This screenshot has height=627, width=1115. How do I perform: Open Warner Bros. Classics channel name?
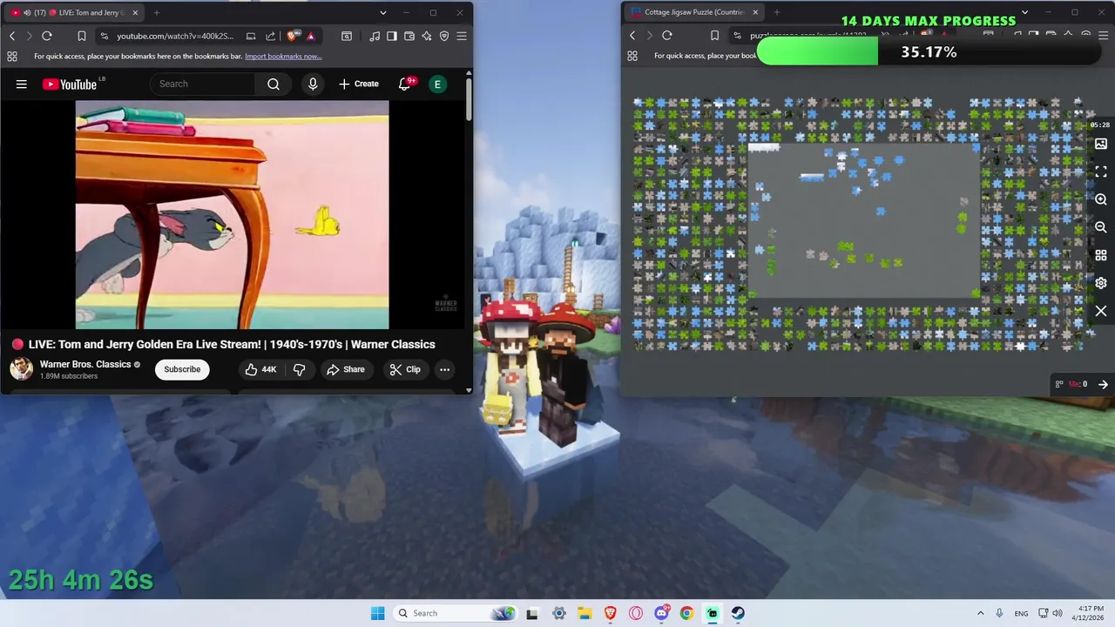click(x=85, y=364)
